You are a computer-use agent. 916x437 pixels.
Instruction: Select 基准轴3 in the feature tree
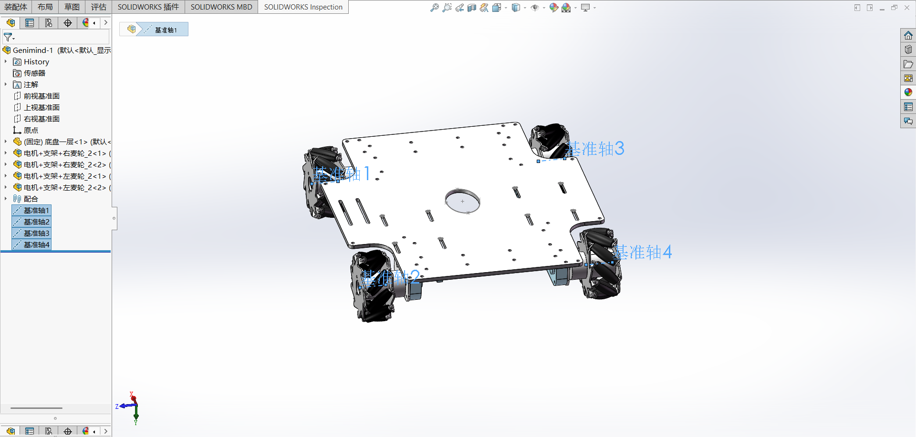pos(36,233)
